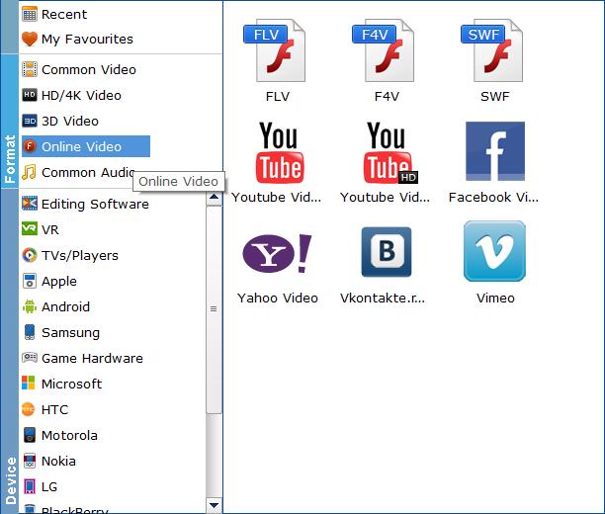
Task: Click the F4V label text
Action: (387, 96)
